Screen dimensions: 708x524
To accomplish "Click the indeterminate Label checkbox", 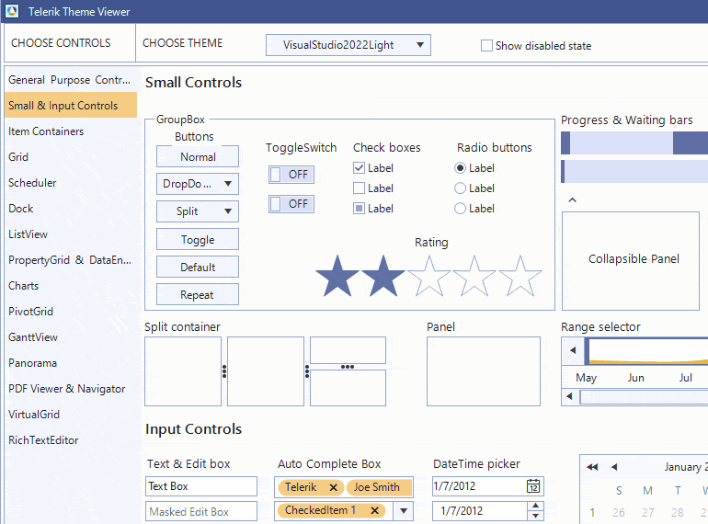I will coord(359,209).
